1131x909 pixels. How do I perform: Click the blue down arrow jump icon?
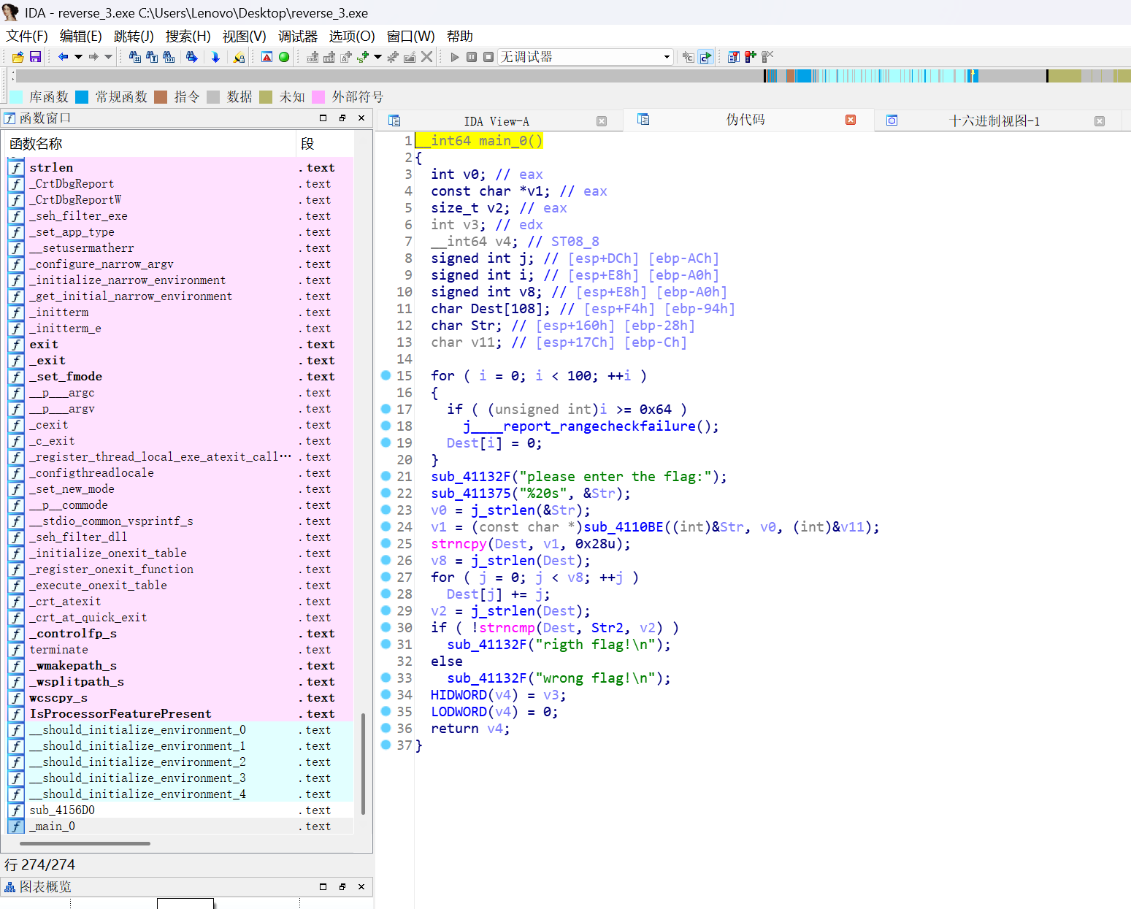(215, 57)
